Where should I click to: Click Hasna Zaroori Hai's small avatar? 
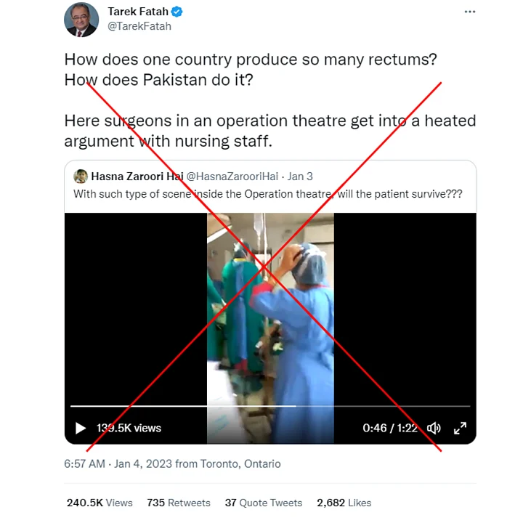click(x=81, y=177)
